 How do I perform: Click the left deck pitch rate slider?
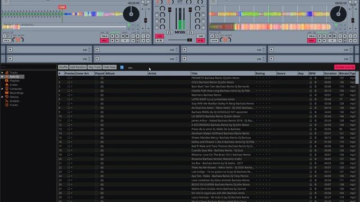coord(146,20)
